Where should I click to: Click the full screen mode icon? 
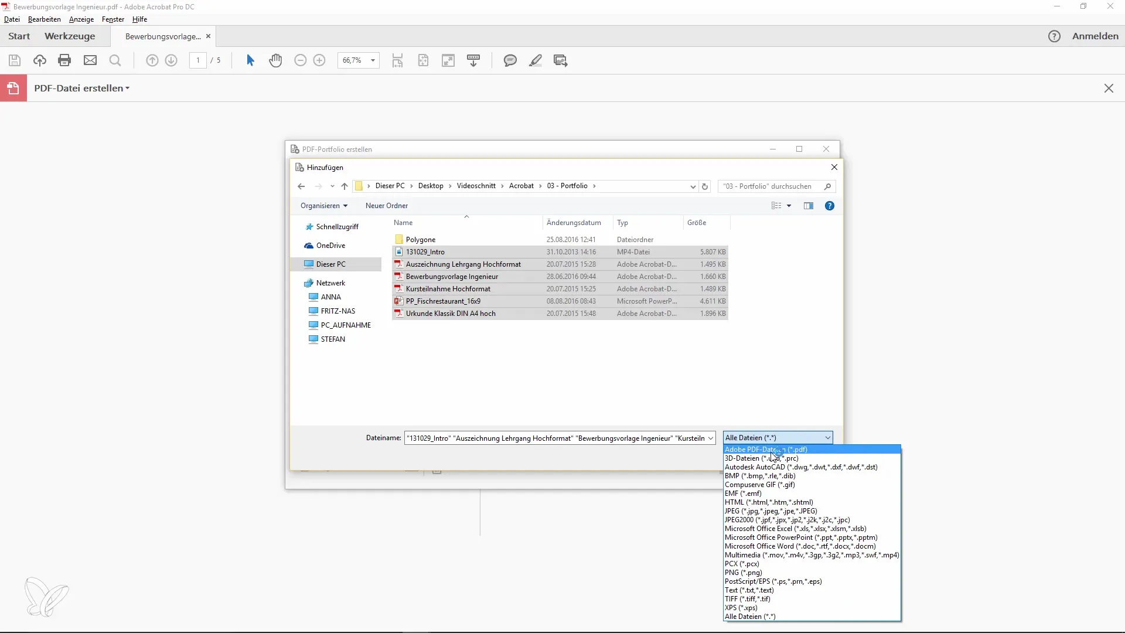point(448,60)
